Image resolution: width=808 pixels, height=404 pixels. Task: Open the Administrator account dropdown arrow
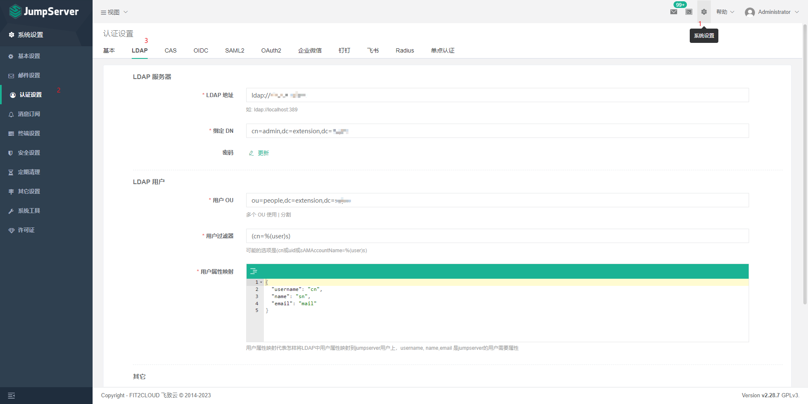[x=797, y=12]
